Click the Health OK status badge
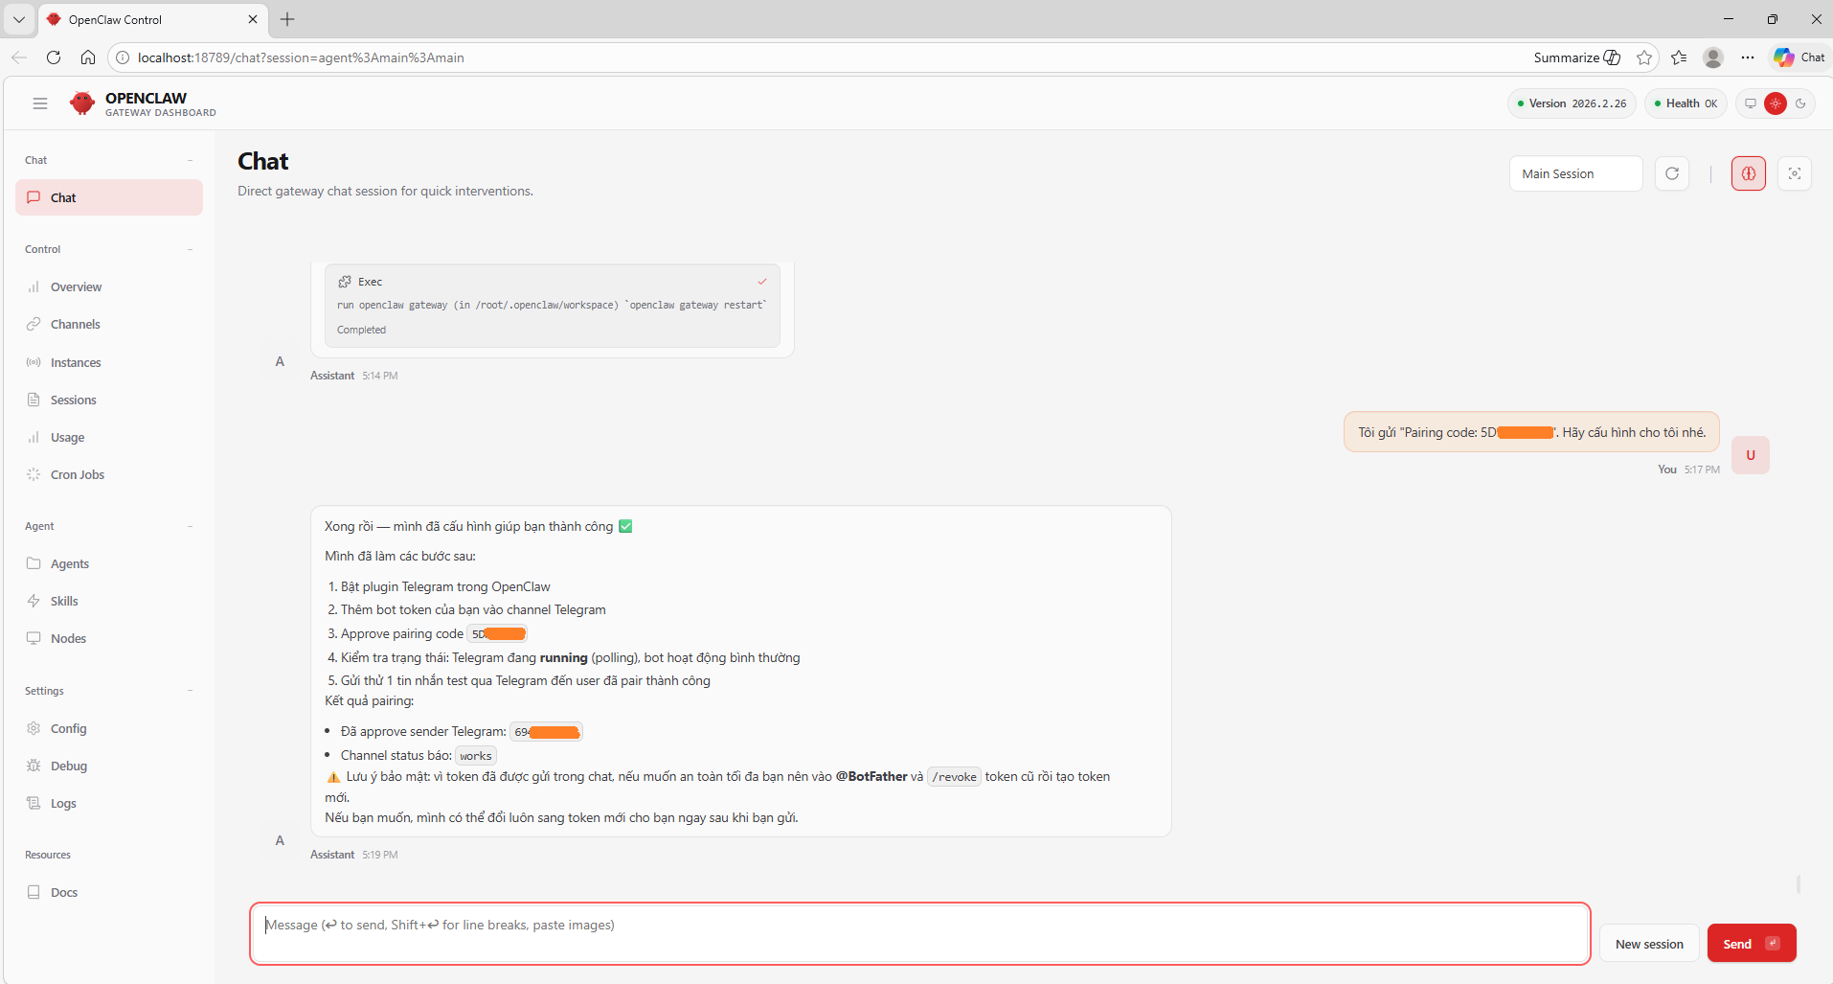Image resolution: width=1833 pixels, height=984 pixels. [x=1686, y=103]
